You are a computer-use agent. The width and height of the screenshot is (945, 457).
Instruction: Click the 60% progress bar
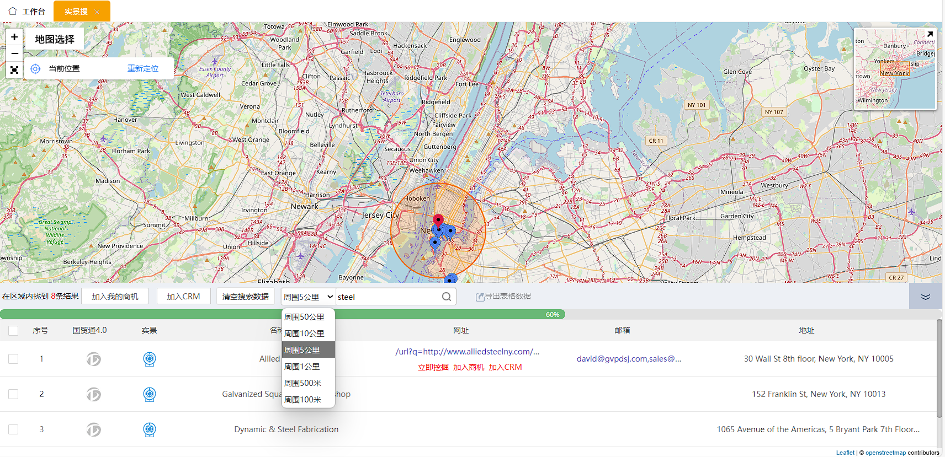pyautogui.click(x=282, y=315)
